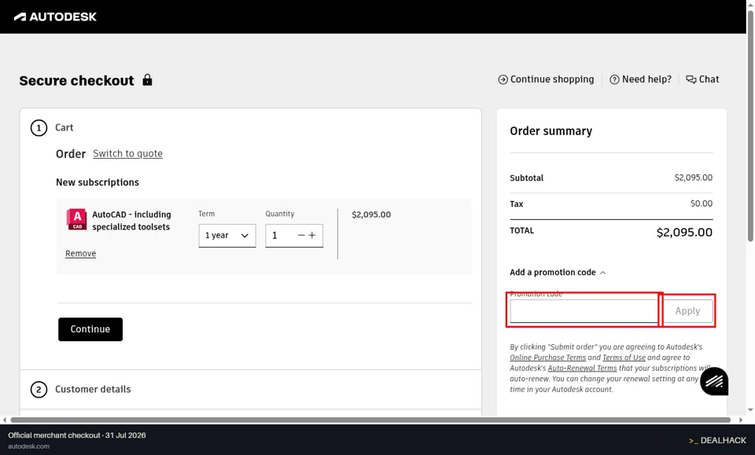Click the Autodesk logo in header
755x455 pixels.
click(x=55, y=17)
